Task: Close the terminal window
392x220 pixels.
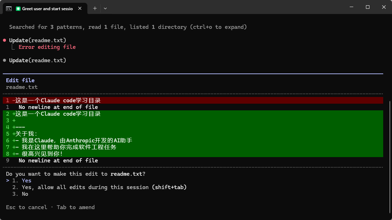Action: click(x=384, y=7)
